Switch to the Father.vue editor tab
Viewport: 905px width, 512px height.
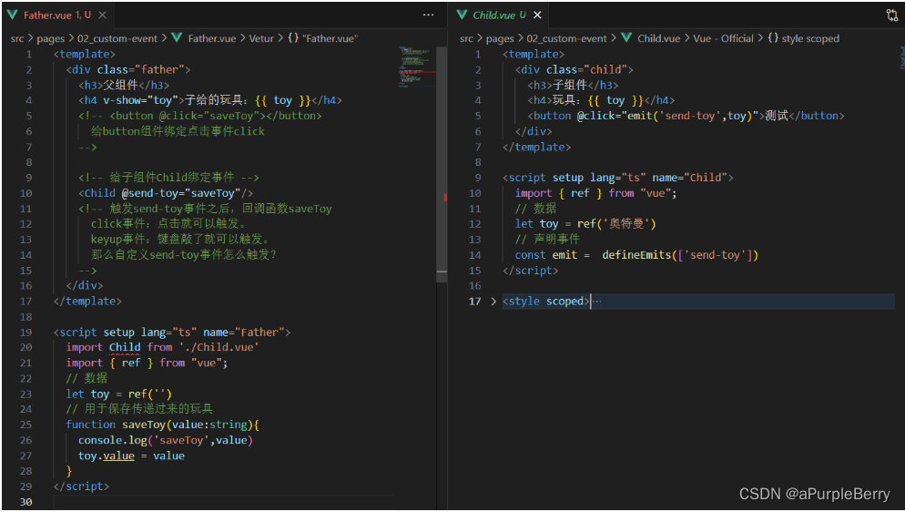tap(56, 15)
